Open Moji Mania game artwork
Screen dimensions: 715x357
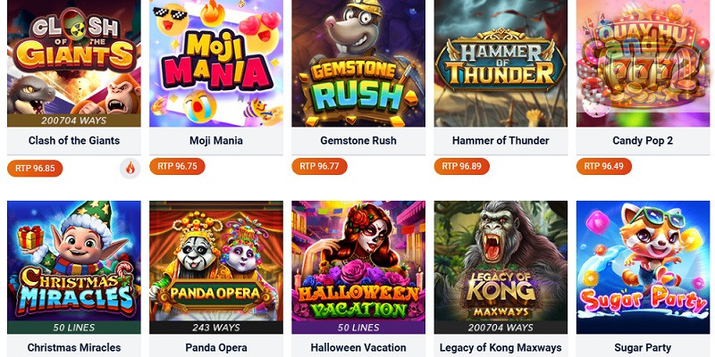216,63
